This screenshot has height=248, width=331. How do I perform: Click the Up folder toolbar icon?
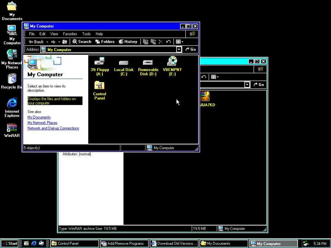(x=65, y=42)
